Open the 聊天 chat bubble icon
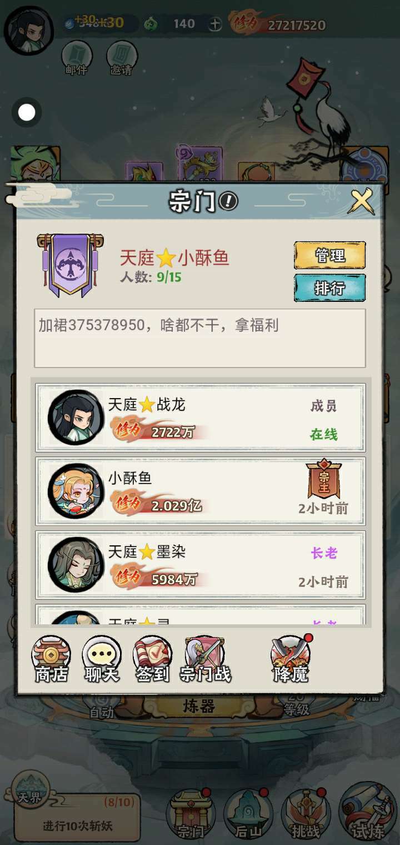The width and height of the screenshot is (400, 845). pyautogui.click(x=102, y=660)
